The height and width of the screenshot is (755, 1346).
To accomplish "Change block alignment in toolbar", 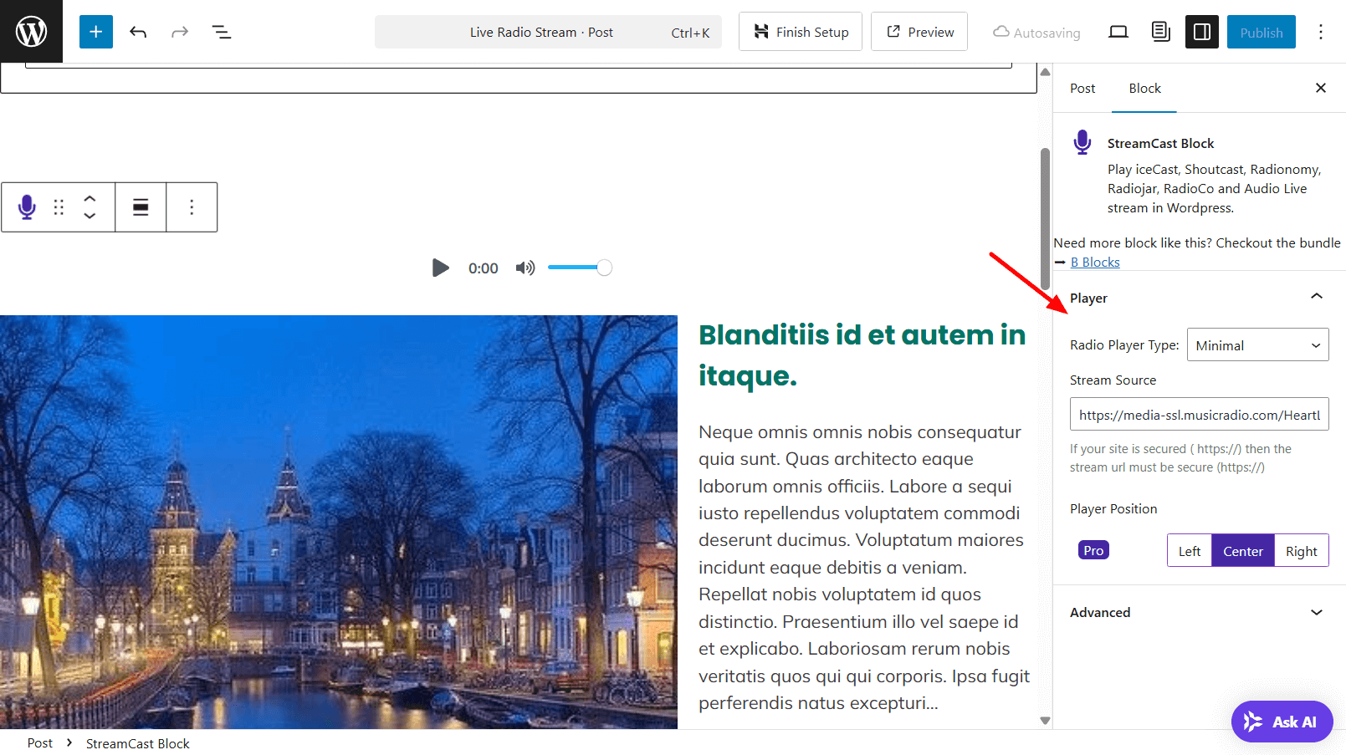I will (141, 207).
